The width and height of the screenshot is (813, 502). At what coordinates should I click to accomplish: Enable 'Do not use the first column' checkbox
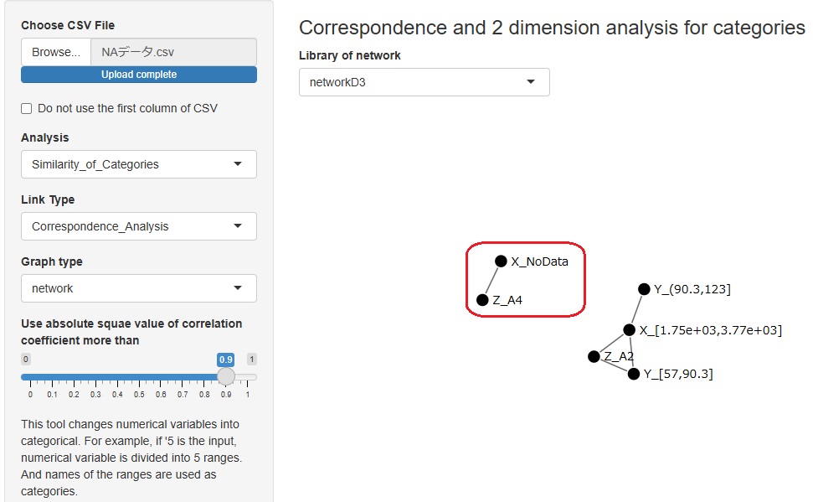pos(27,109)
